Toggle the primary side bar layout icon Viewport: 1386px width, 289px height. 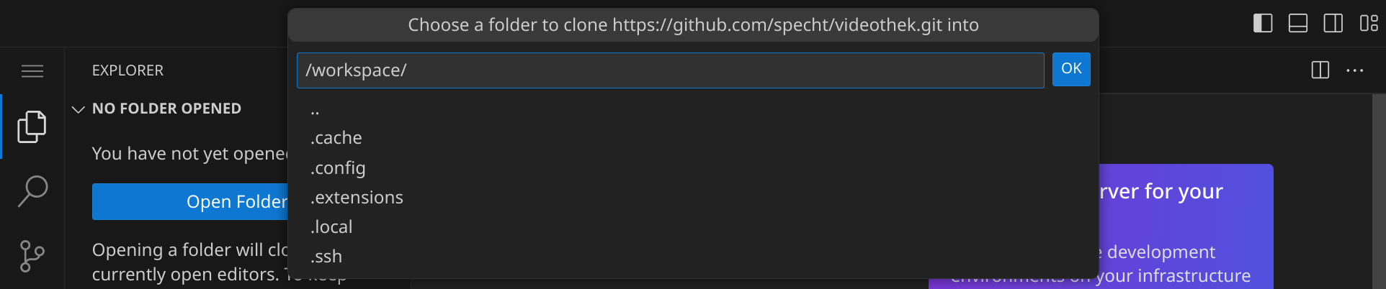point(1263,24)
